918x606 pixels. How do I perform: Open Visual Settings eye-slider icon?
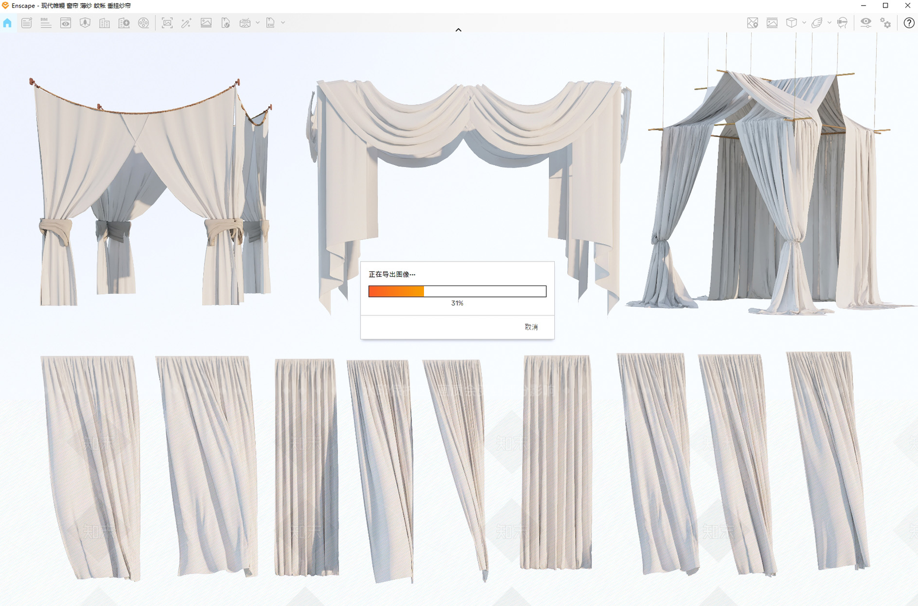click(x=866, y=23)
